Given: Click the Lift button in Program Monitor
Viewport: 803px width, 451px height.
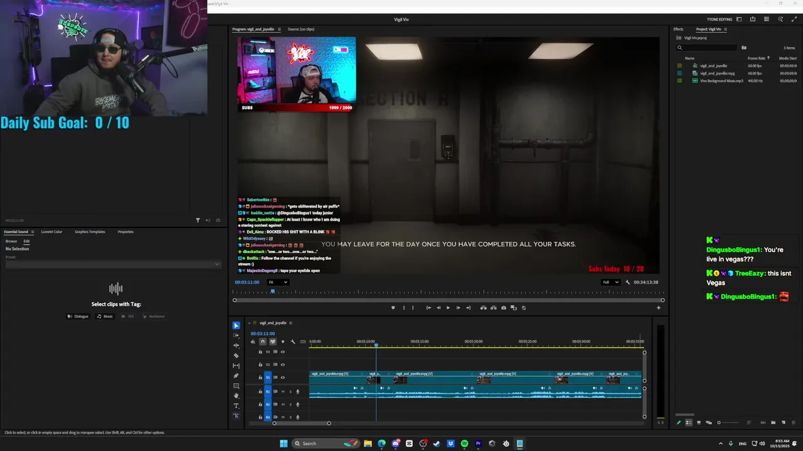Looking at the screenshot, I should [484, 308].
